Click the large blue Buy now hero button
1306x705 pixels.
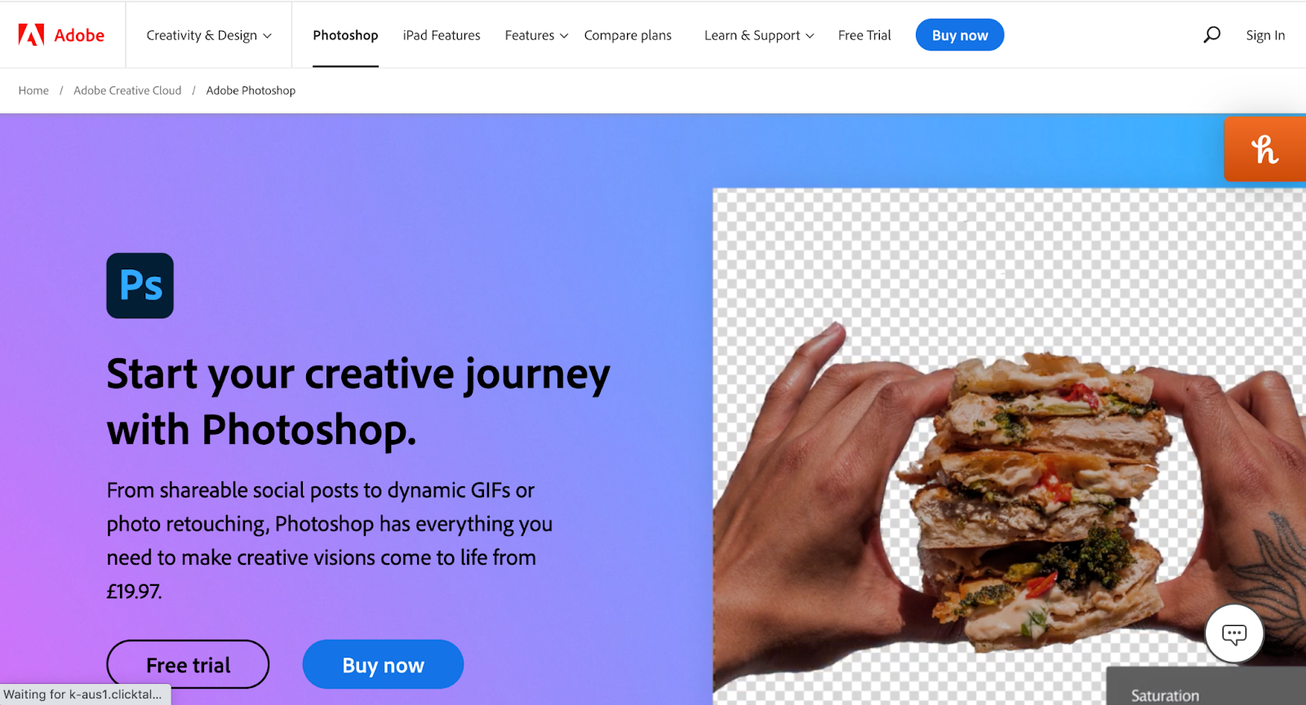[383, 664]
